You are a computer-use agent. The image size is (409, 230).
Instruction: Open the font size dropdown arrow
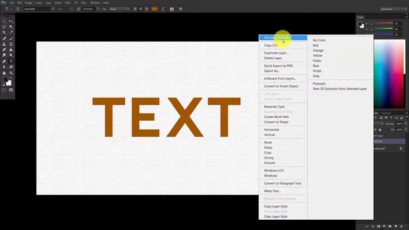pos(98,9)
